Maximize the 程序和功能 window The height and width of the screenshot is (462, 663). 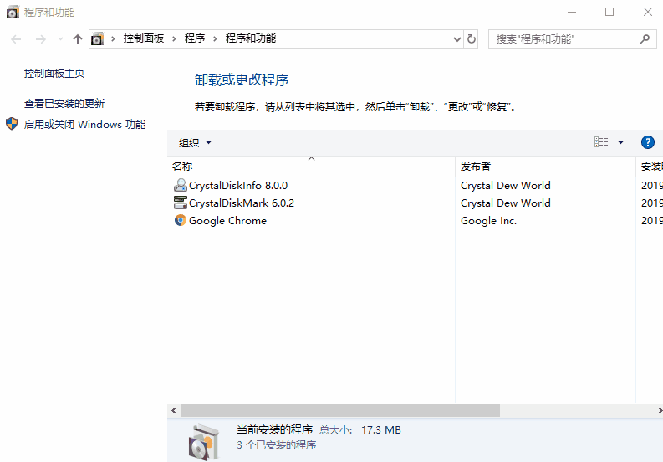point(609,12)
